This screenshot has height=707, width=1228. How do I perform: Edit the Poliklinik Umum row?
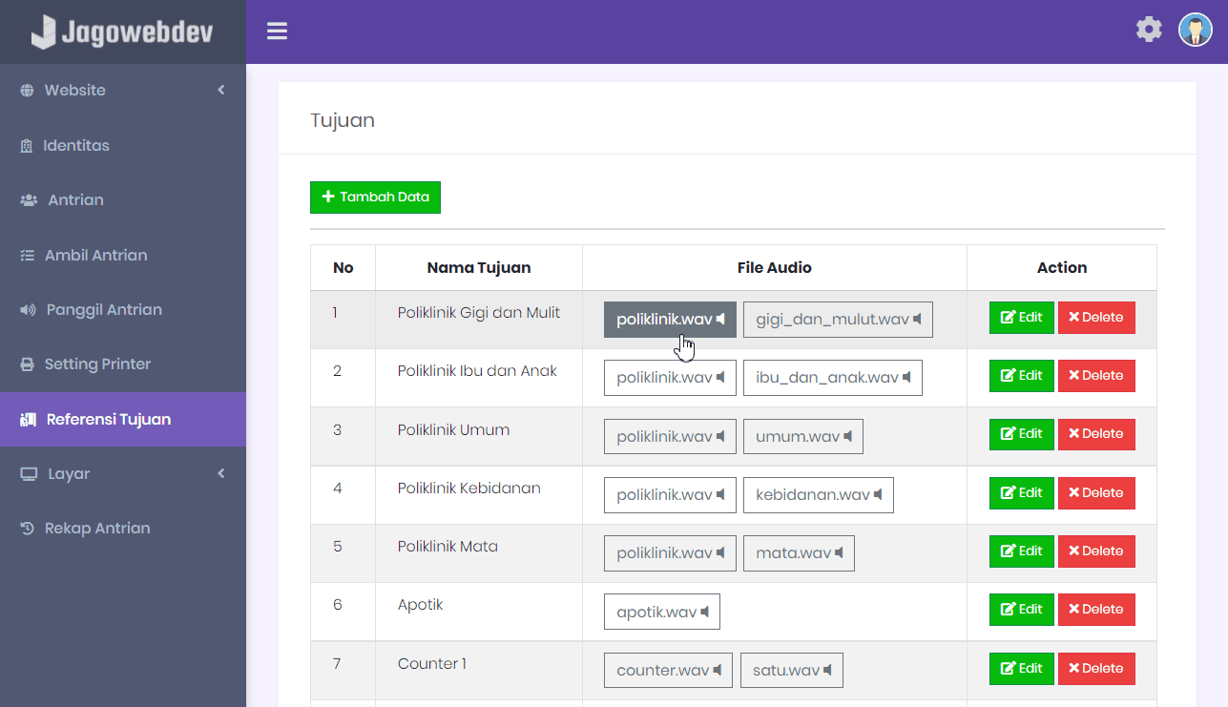point(1021,434)
